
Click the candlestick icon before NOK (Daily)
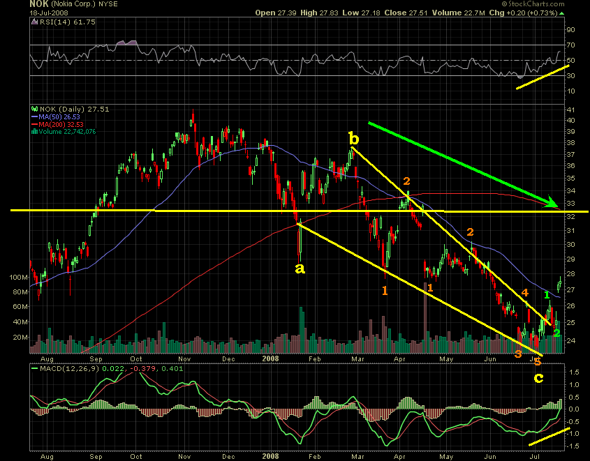point(35,109)
